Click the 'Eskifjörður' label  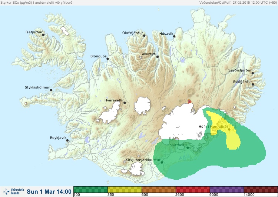click(x=242, y=82)
